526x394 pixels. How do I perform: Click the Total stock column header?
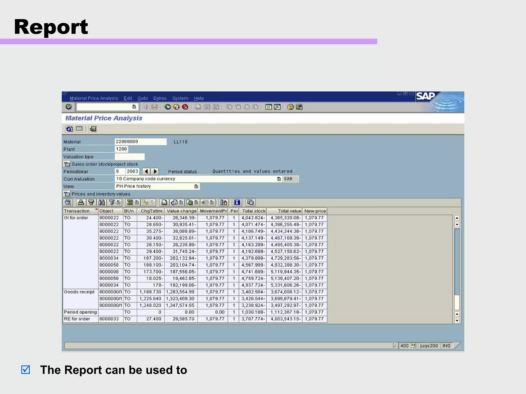tap(253, 211)
